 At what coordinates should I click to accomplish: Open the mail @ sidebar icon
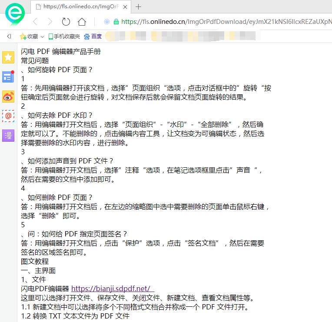click(x=8, y=116)
